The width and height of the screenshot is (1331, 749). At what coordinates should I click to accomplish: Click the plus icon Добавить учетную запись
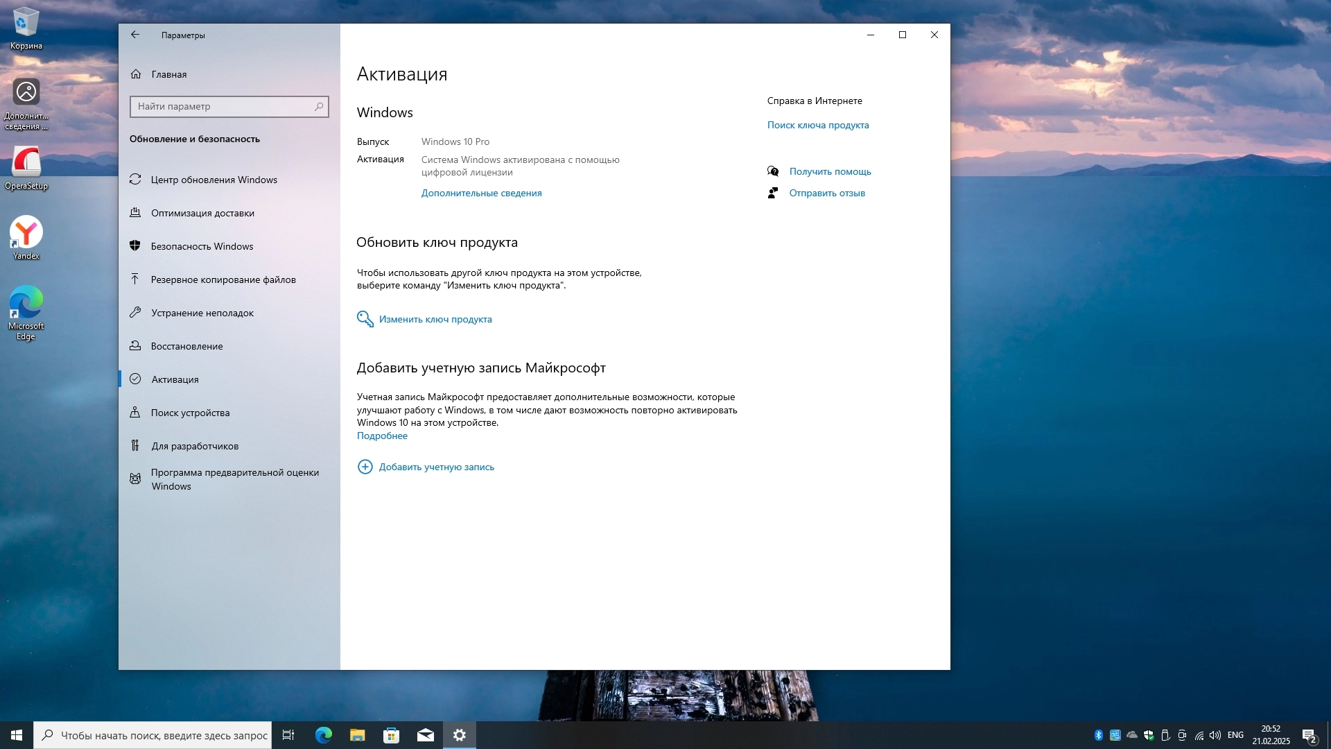365,467
